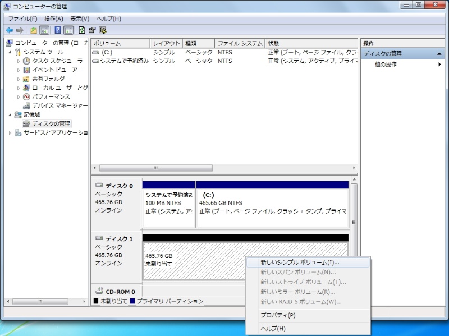Open the 操作(A) menu in menu bar
The image size is (449, 336).
tap(54, 19)
